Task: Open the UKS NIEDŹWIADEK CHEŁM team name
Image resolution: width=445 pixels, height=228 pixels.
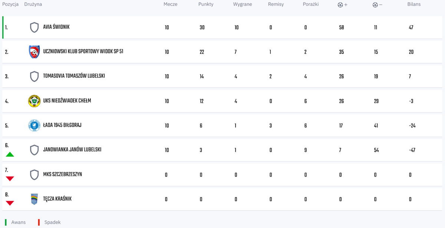Action: (67, 100)
